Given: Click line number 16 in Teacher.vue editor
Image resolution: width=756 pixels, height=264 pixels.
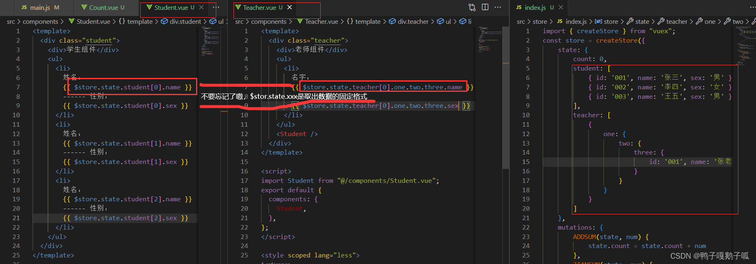Looking at the screenshot, I should click(244, 171).
